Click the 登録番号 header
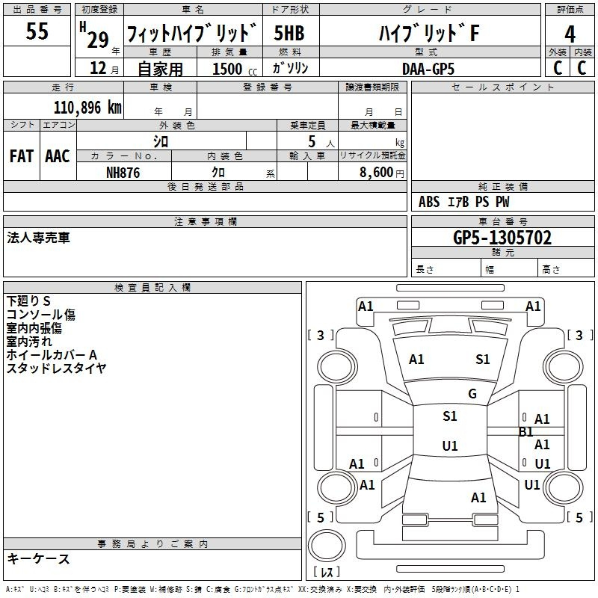This screenshot has height=598, width=598. (268, 87)
